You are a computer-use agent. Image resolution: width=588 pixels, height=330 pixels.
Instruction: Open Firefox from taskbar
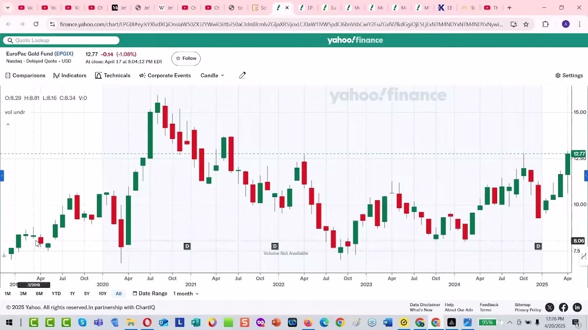[x=308, y=323]
